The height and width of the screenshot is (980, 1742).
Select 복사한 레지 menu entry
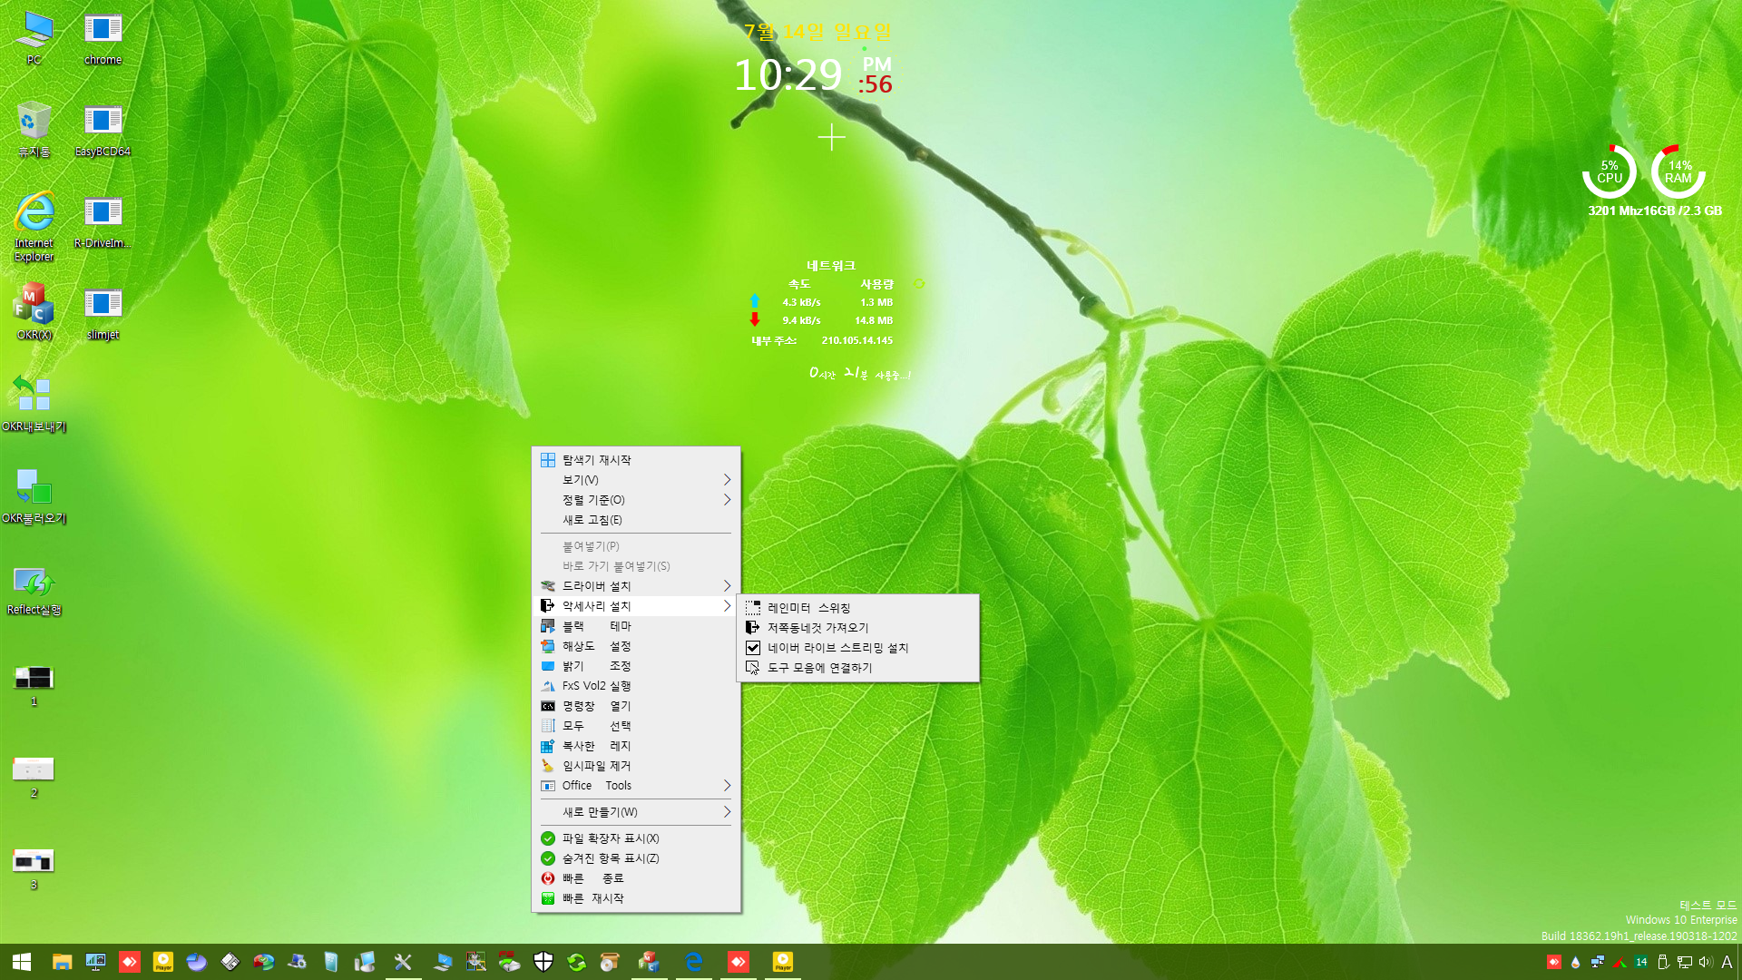coord(635,746)
